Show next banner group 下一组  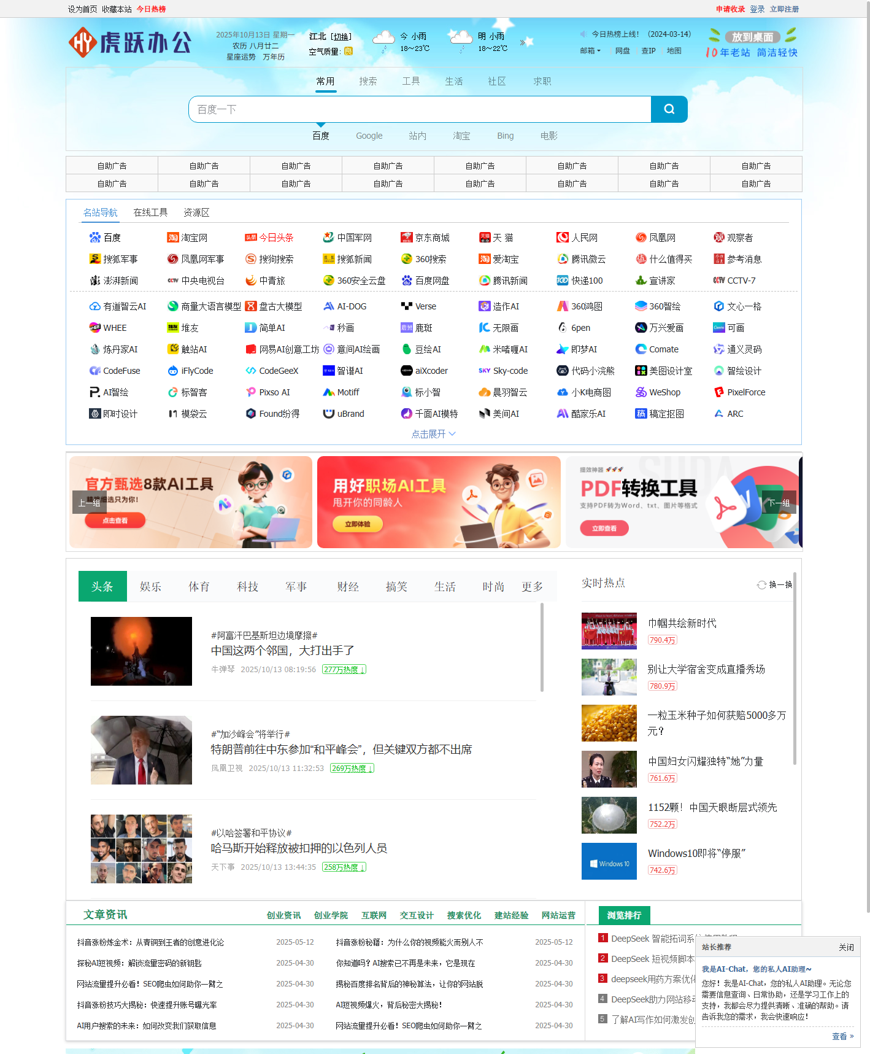(779, 502)
